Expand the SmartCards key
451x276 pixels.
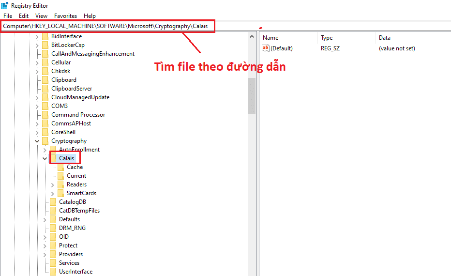coord(52,194)
